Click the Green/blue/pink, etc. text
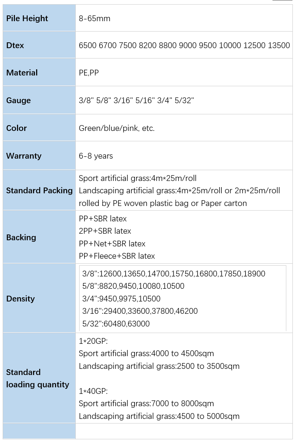Screen dimensions: 299x447 coord(117,128)
